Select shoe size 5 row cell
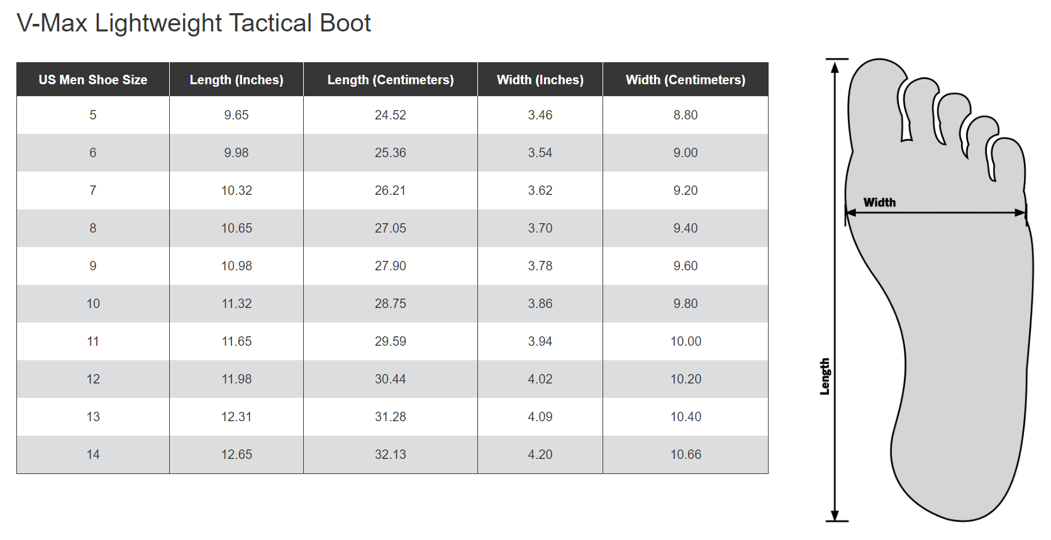 tap(93, 115)
